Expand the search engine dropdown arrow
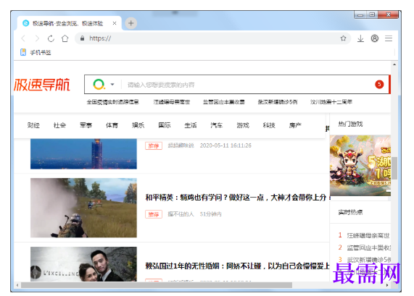 (112, 85)
